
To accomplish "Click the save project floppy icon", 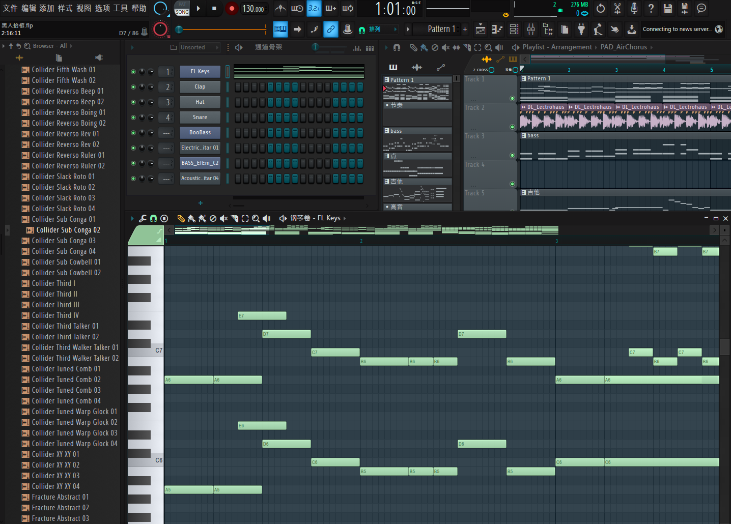I will coord(668,8).
